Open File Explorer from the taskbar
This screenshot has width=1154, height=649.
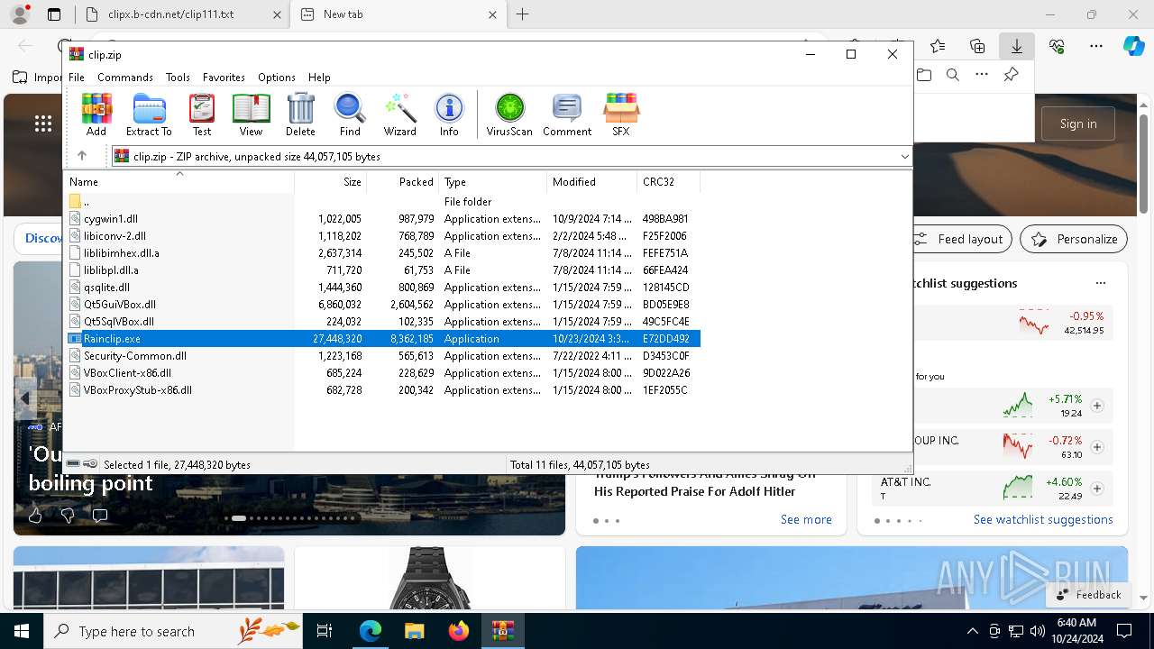(415, 631)
